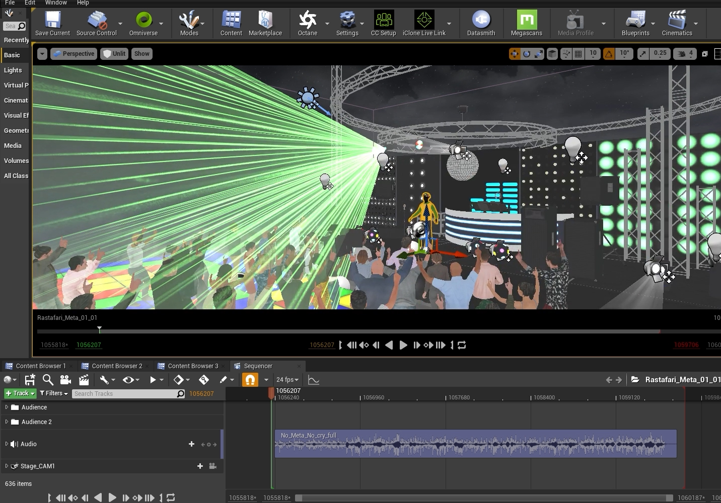
Task: Click the Sequencer render movie clapperboard icon
Action: click(84, 380)
